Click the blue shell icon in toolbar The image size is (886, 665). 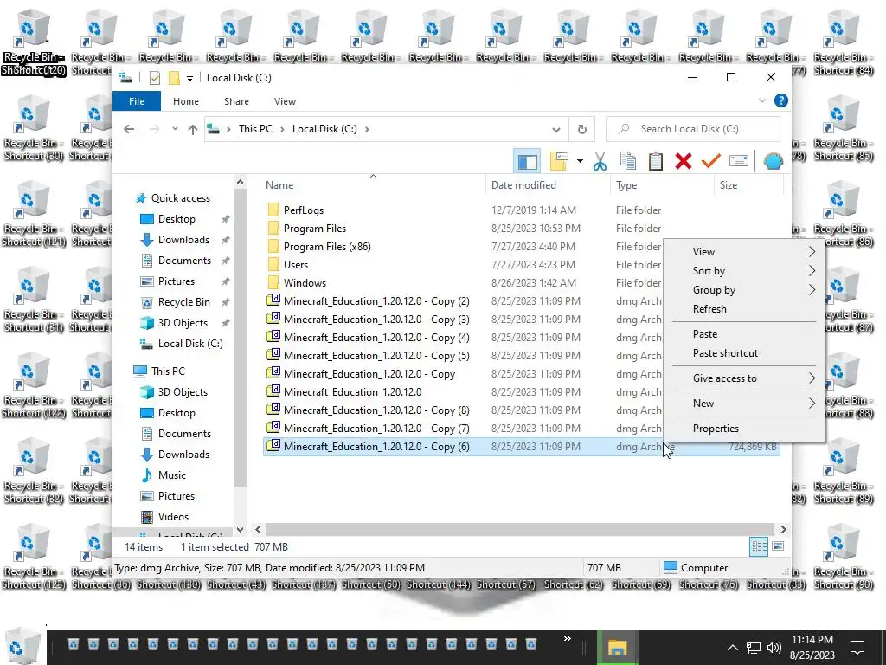pyautogui.click(x=773, y=162)
